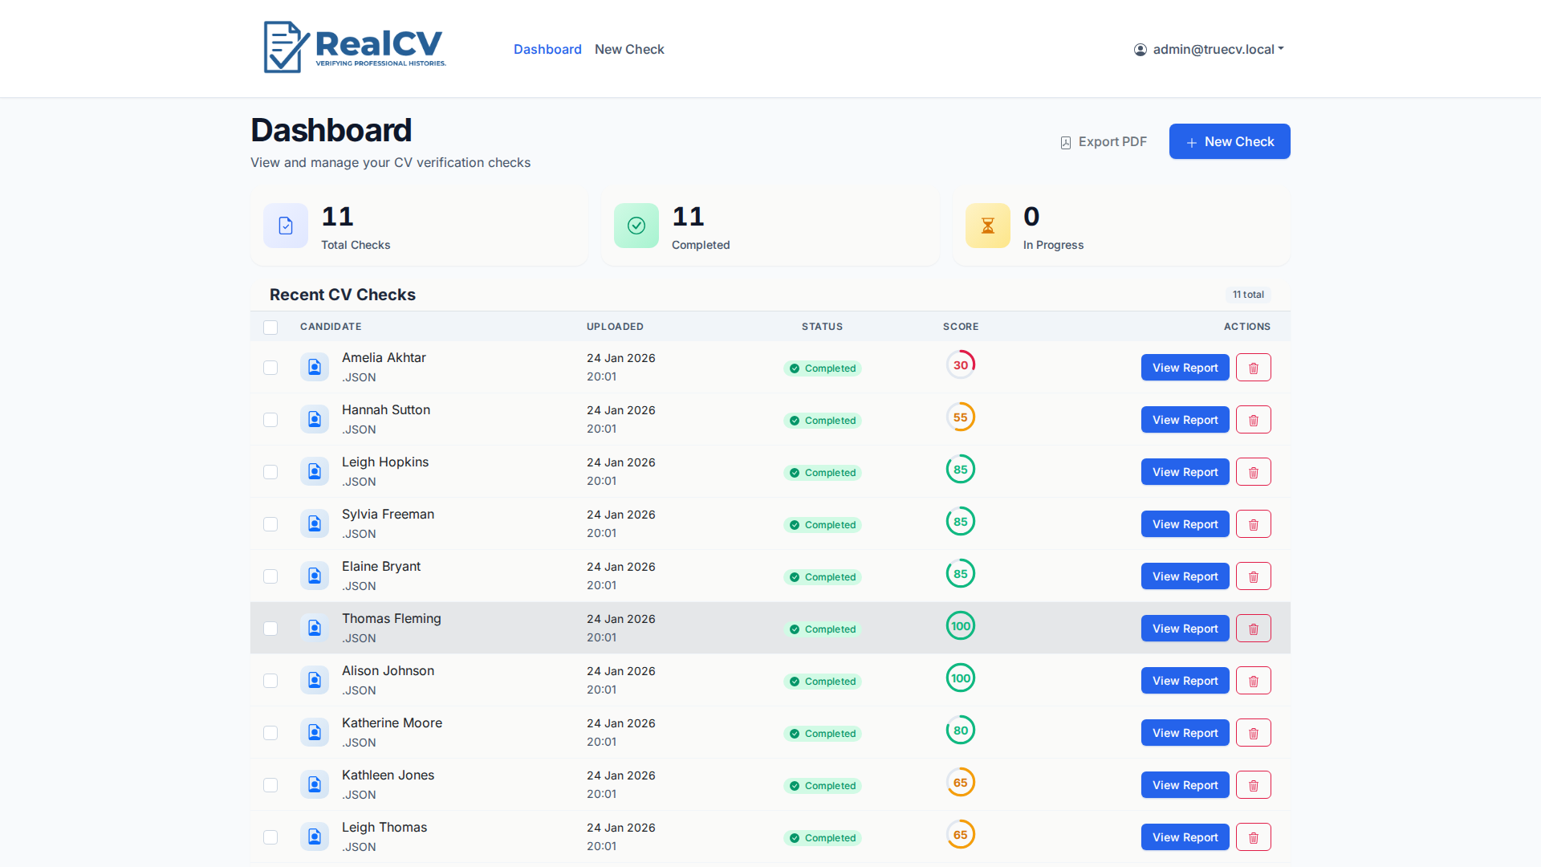Click Amelia Akhtar's red score ring 30
Image resolution: width=1541 pixels, height=867 pixels.
click(x=960, y=365)
